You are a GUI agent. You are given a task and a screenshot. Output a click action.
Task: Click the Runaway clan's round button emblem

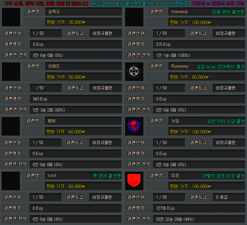click(x=134, y=72)
